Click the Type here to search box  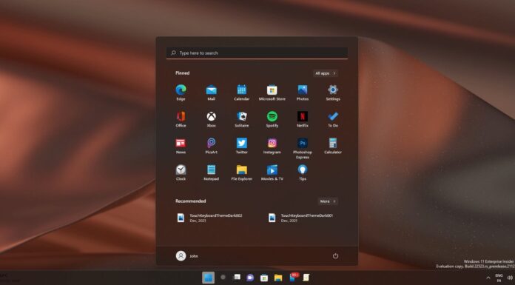pyautogui.click(x=257, y=53)
